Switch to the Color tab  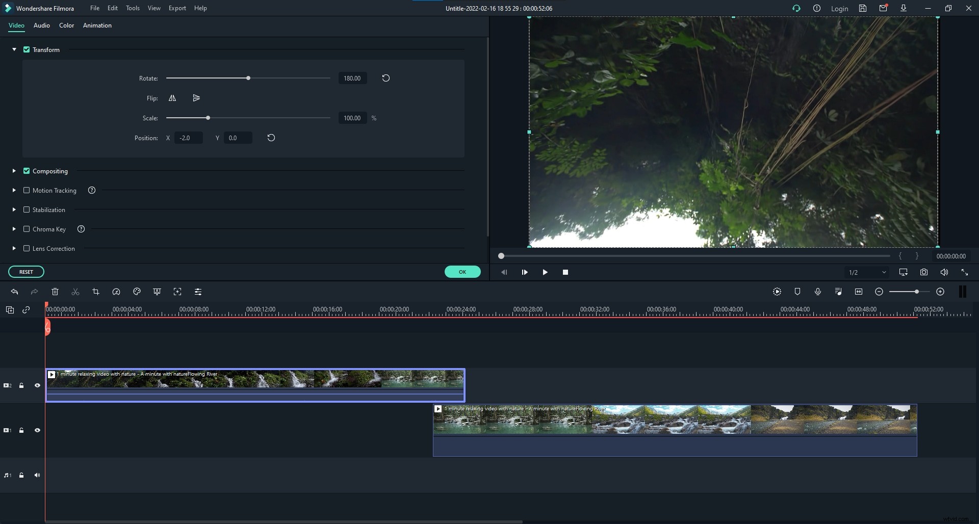[x=66, y=25]
